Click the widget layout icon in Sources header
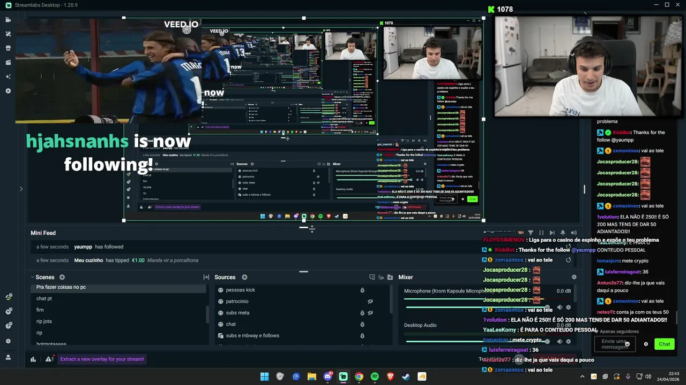 coord(372,277)
